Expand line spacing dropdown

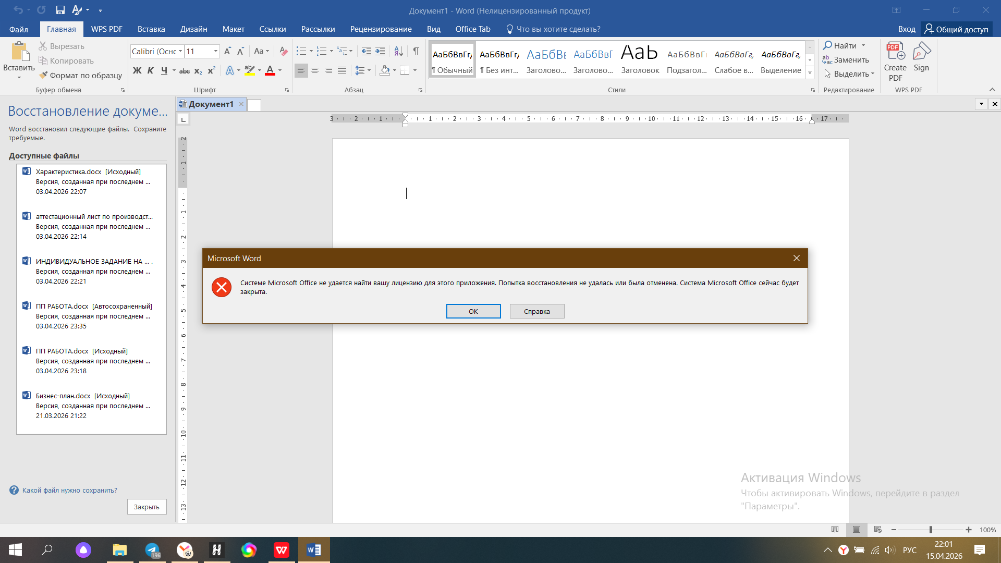tap(369, 70)
